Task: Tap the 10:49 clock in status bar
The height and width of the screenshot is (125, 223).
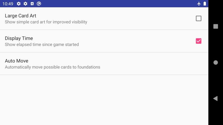Action: pos(8,4)
